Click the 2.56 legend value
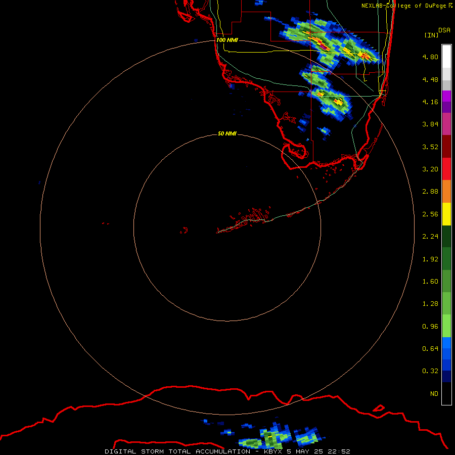 (430, 214)
